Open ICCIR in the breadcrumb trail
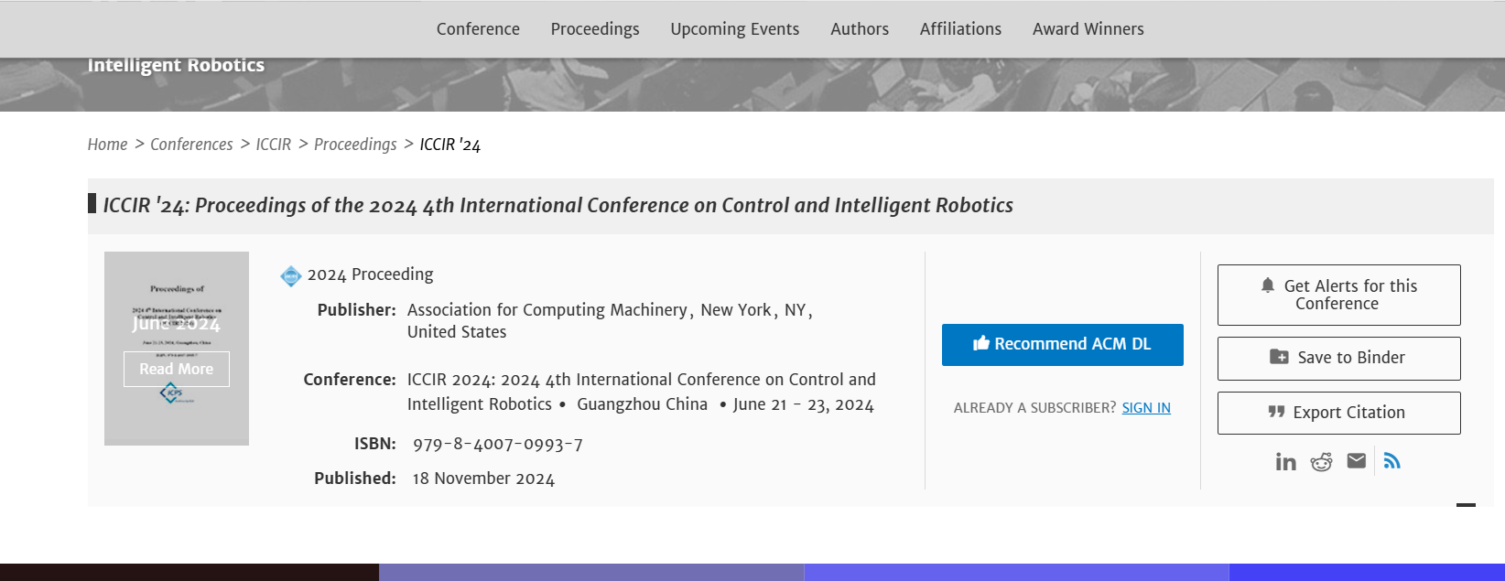 [x=274, y=145]
